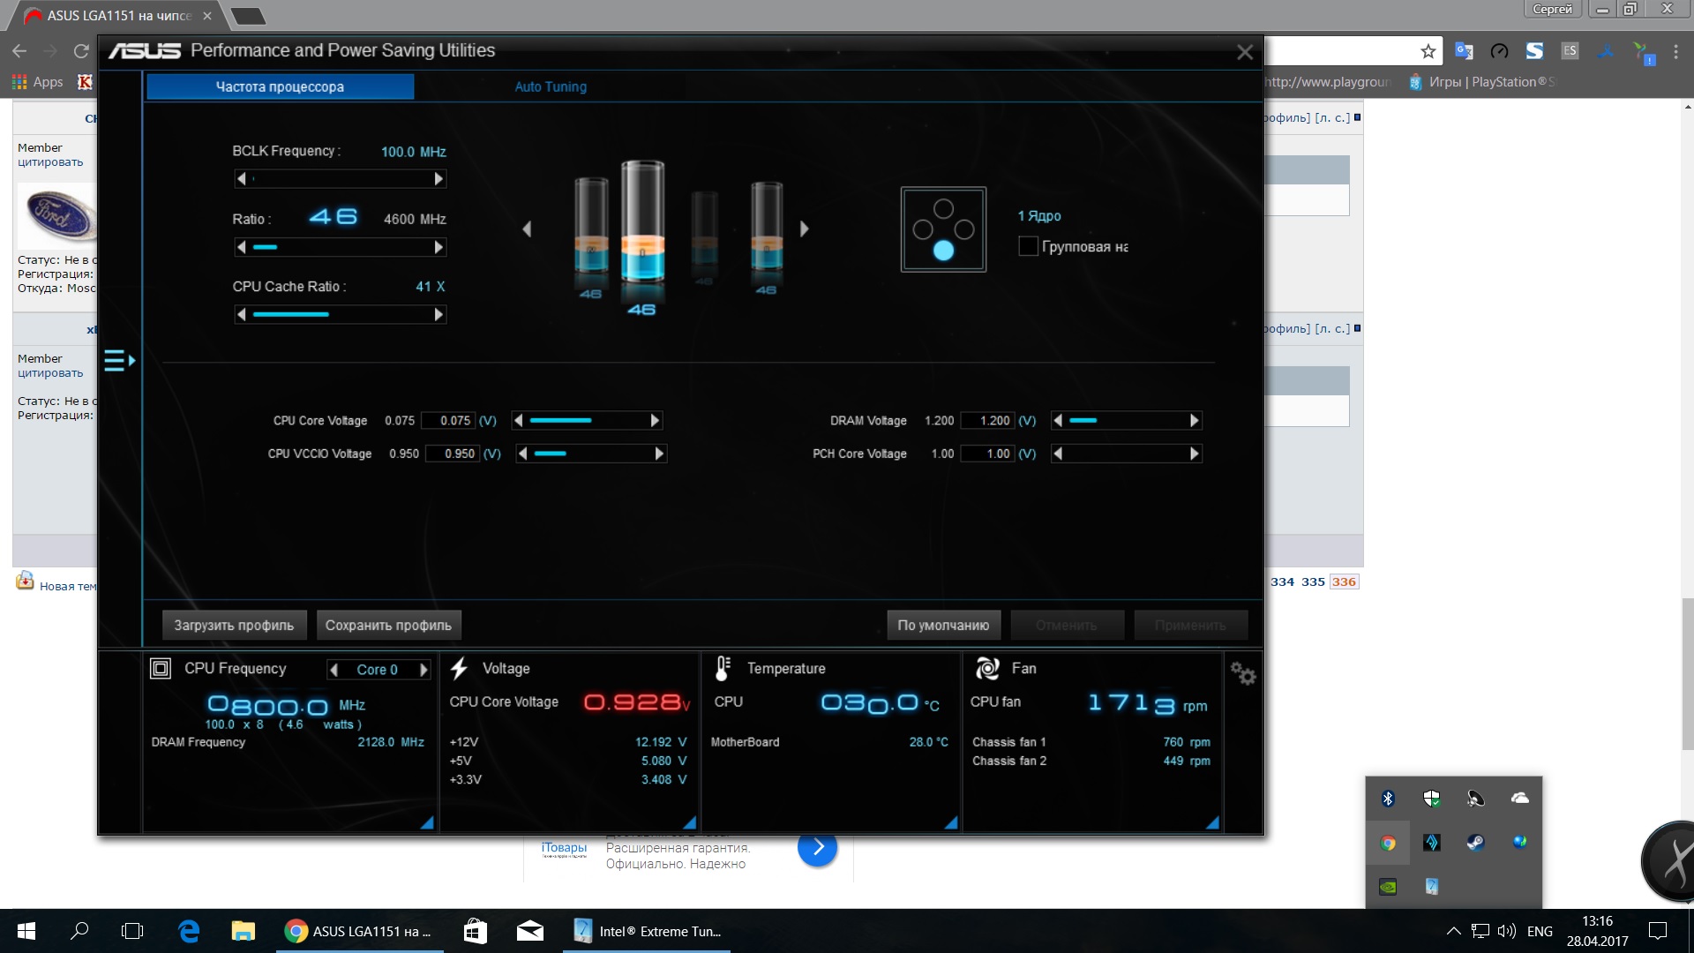1694x953 pixels.
Task: Open the Bluetooth tray icon
Action: [1388, 799]
